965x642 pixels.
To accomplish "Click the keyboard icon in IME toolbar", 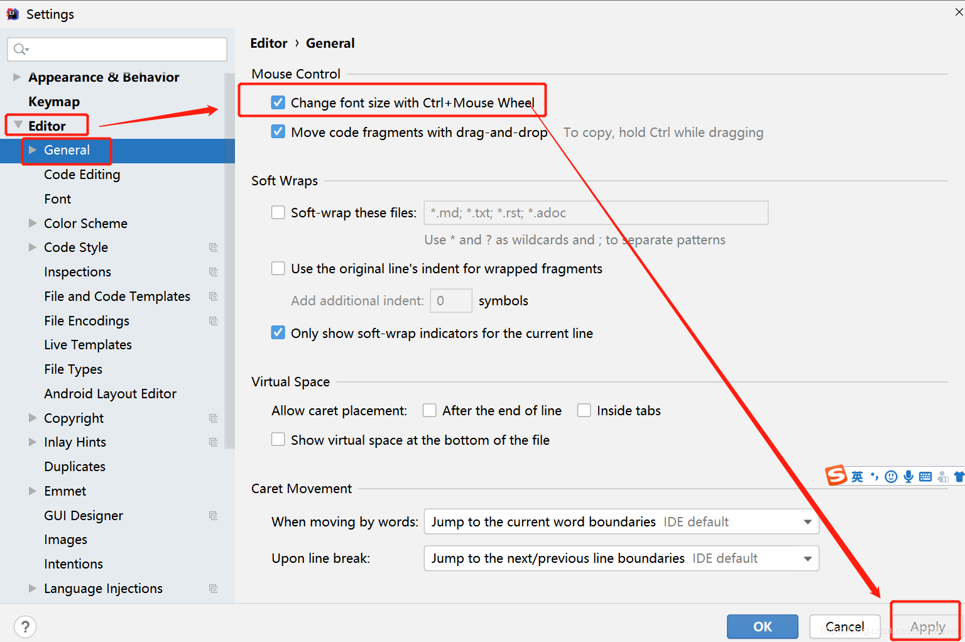I will [925, 477].
